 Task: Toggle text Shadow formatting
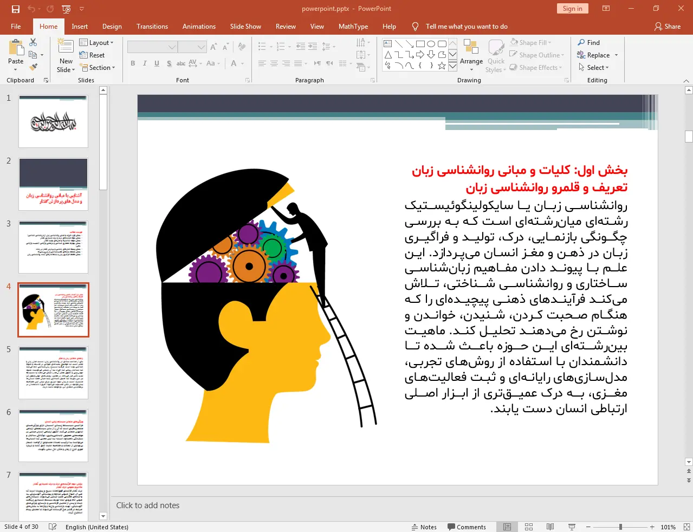(x=169, y=63)
